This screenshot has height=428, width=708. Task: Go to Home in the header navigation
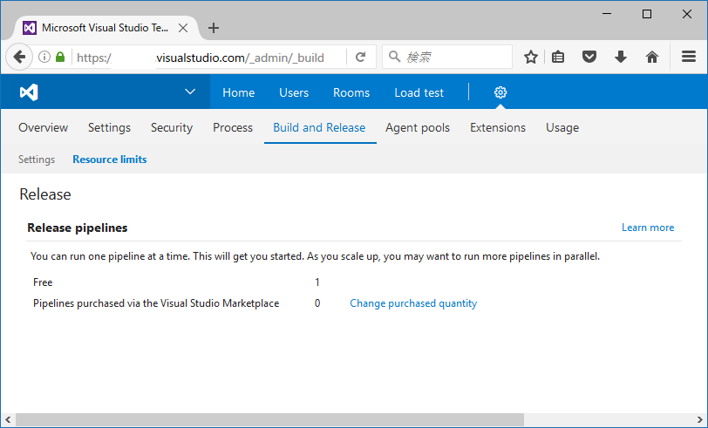pyautogui.click(x=238, y=92)
